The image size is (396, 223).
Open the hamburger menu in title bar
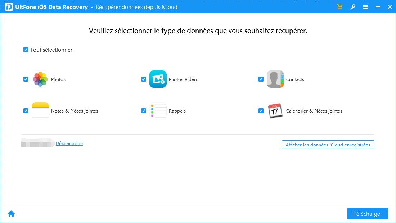(x=365, y=6)
